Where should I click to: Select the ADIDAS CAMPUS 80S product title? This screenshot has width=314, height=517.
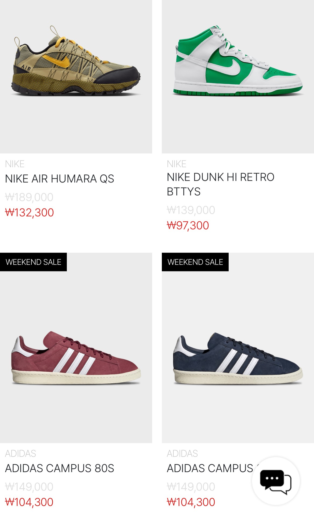pos(60,468)
